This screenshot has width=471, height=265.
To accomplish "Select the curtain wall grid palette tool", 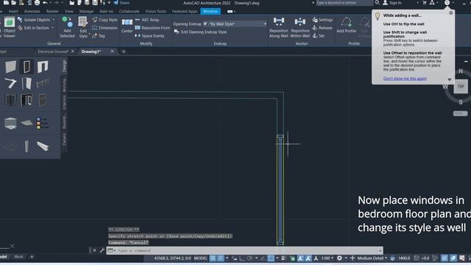I will click(x=43, y=100).
